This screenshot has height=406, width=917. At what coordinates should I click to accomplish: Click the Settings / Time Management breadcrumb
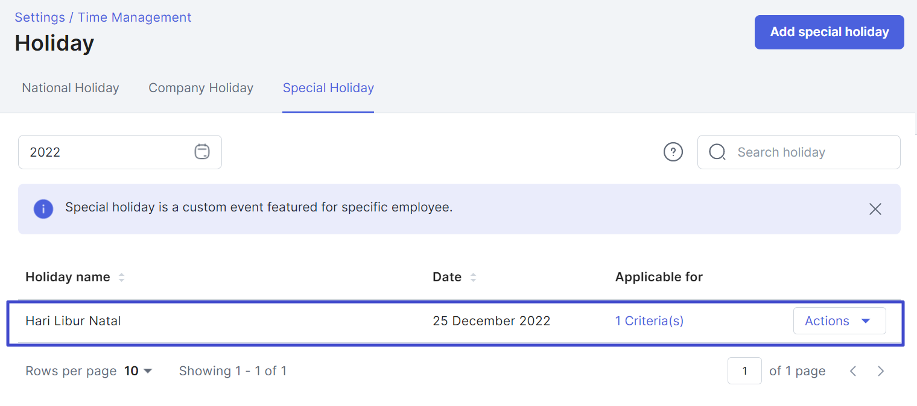coord(103,17)
